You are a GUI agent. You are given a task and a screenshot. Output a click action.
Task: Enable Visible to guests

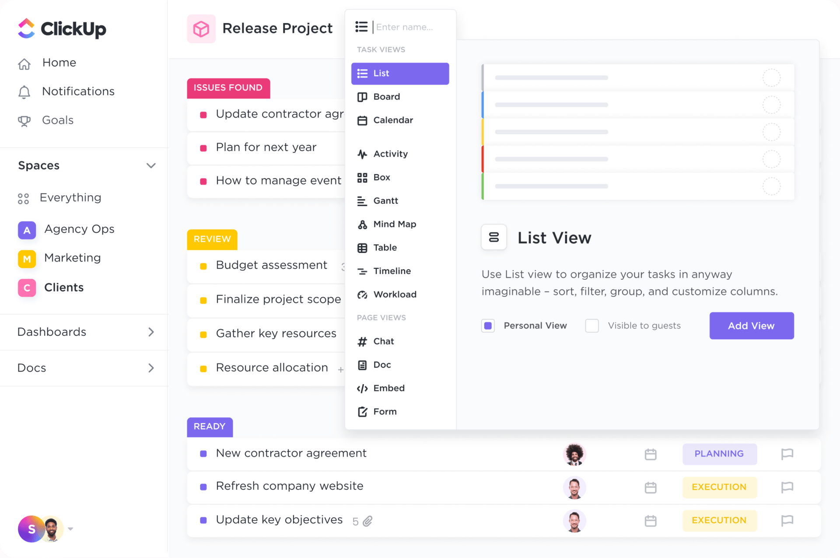[591, 326]
